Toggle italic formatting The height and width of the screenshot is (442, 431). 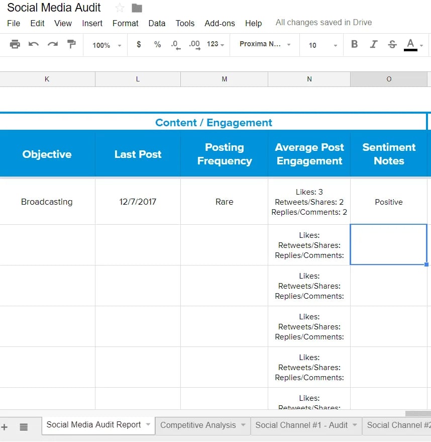point(373,44)
